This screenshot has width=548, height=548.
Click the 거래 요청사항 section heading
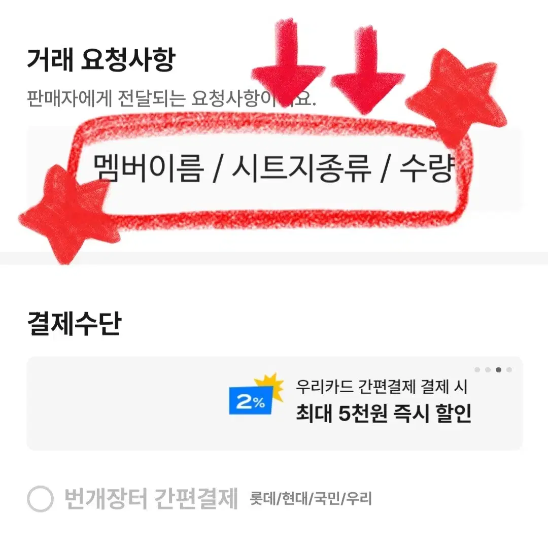pos(101,60)
